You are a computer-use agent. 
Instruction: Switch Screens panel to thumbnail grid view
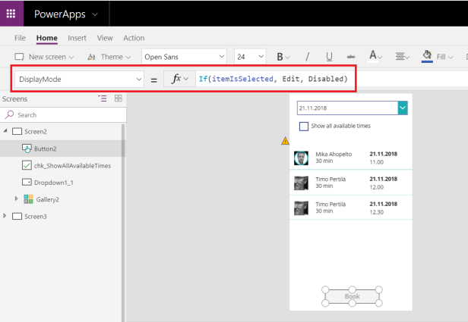pyautogui.click(x=118, y=98)
